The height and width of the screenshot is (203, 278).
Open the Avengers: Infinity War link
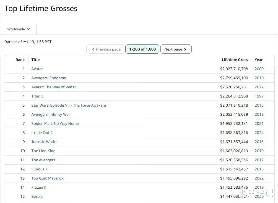coord(51,115)
